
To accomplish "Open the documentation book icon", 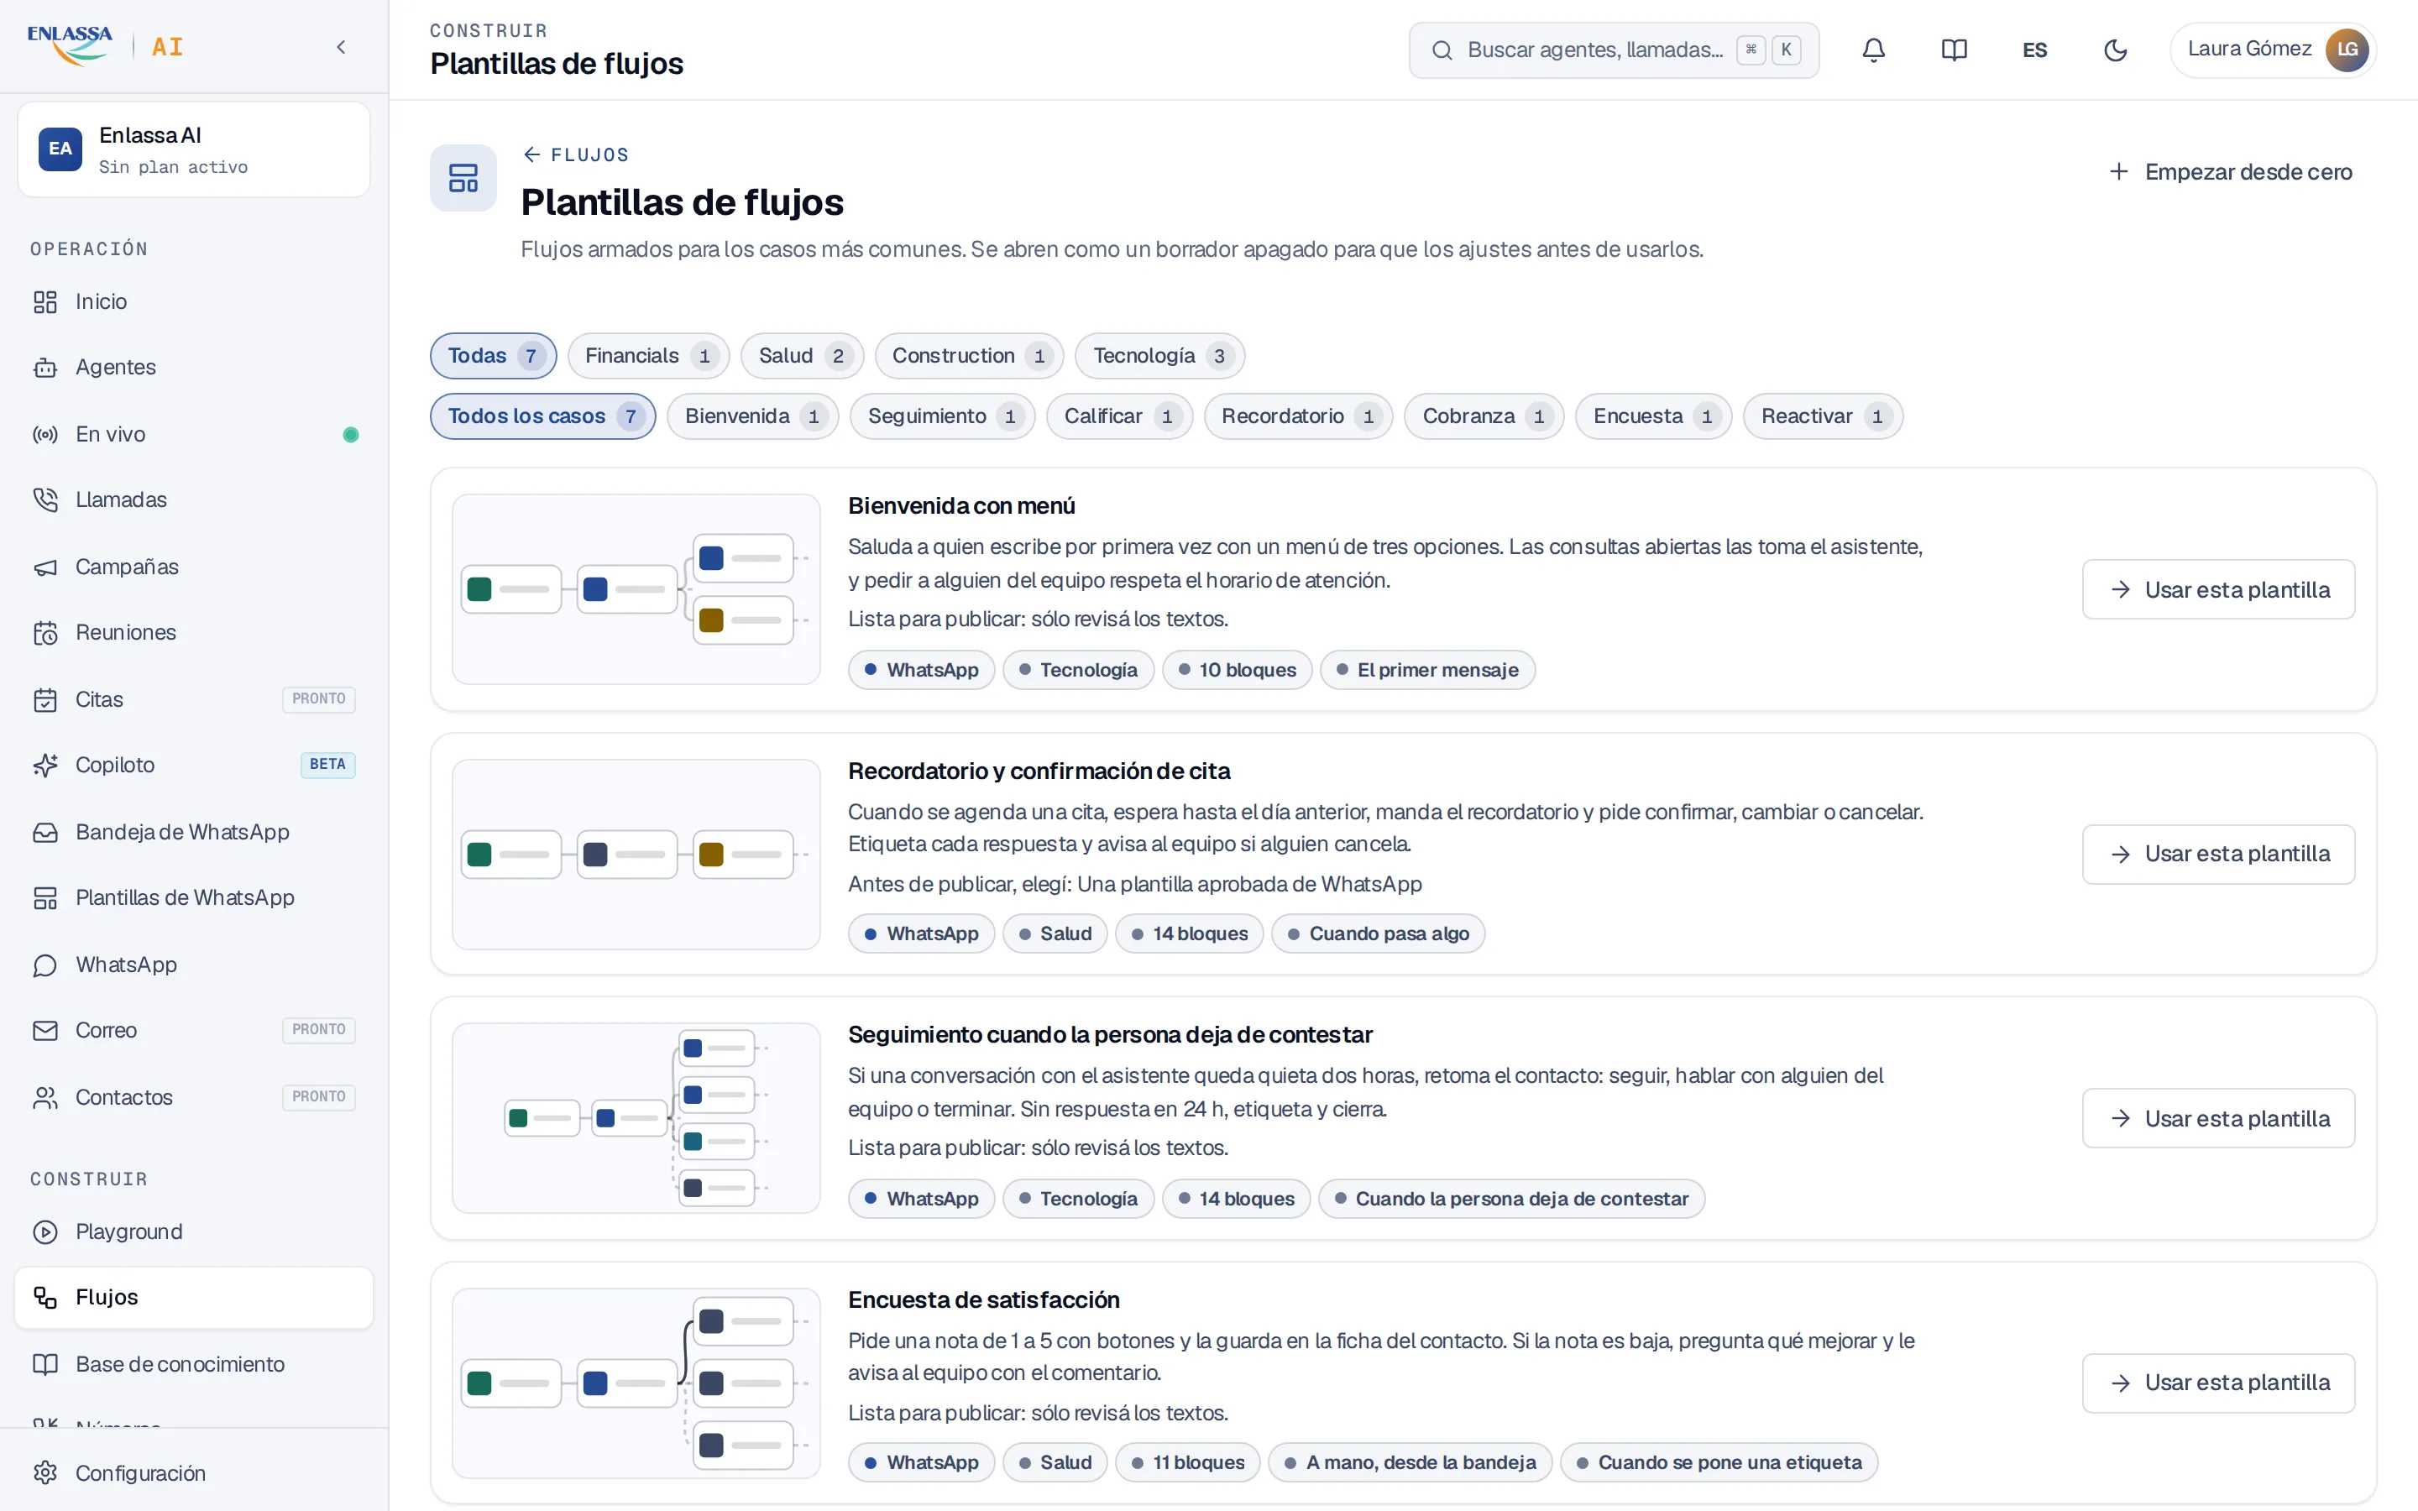I will click(x=1954, y=50).
